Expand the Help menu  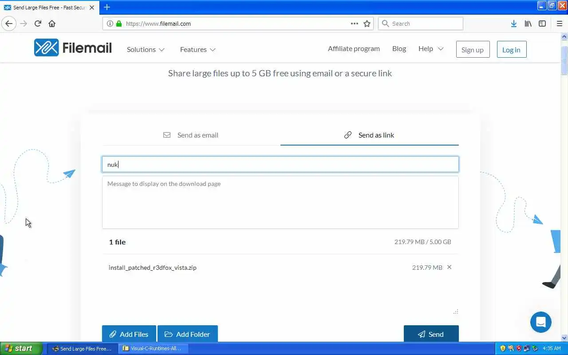pyautogui.click(x=431, y=48)
